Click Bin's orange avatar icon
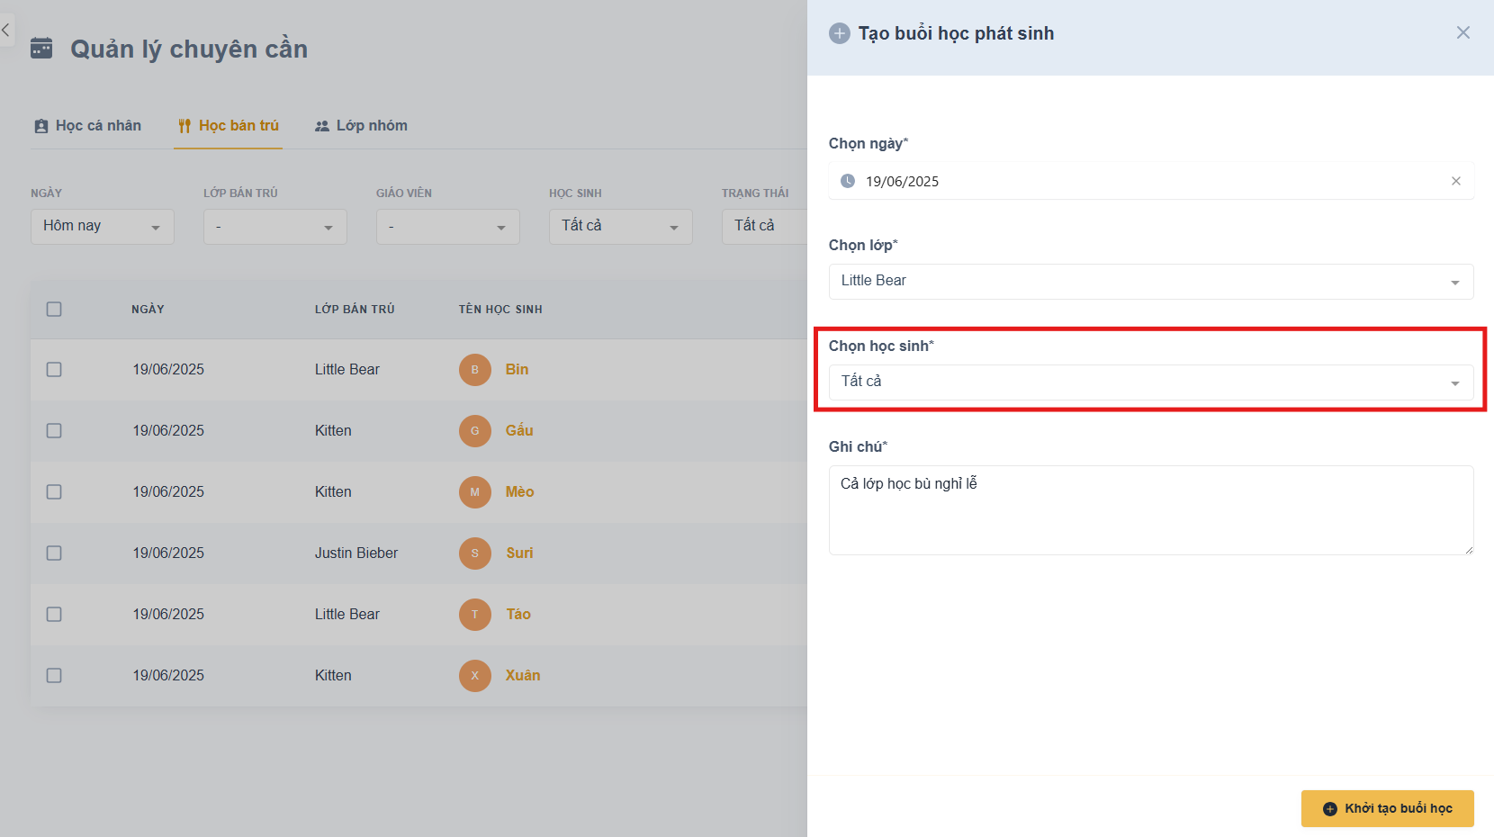1494x837 pixels. coord(474,370)
